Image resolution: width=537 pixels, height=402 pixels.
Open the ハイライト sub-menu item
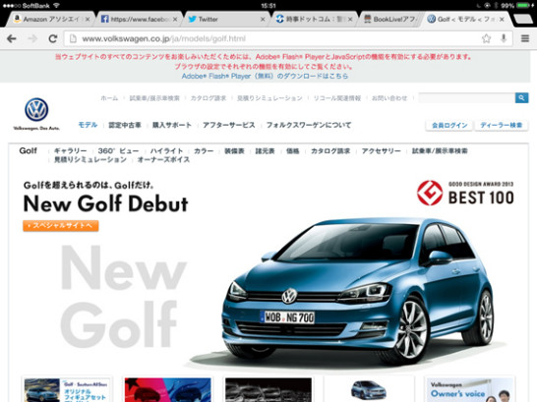coord(166,151)
